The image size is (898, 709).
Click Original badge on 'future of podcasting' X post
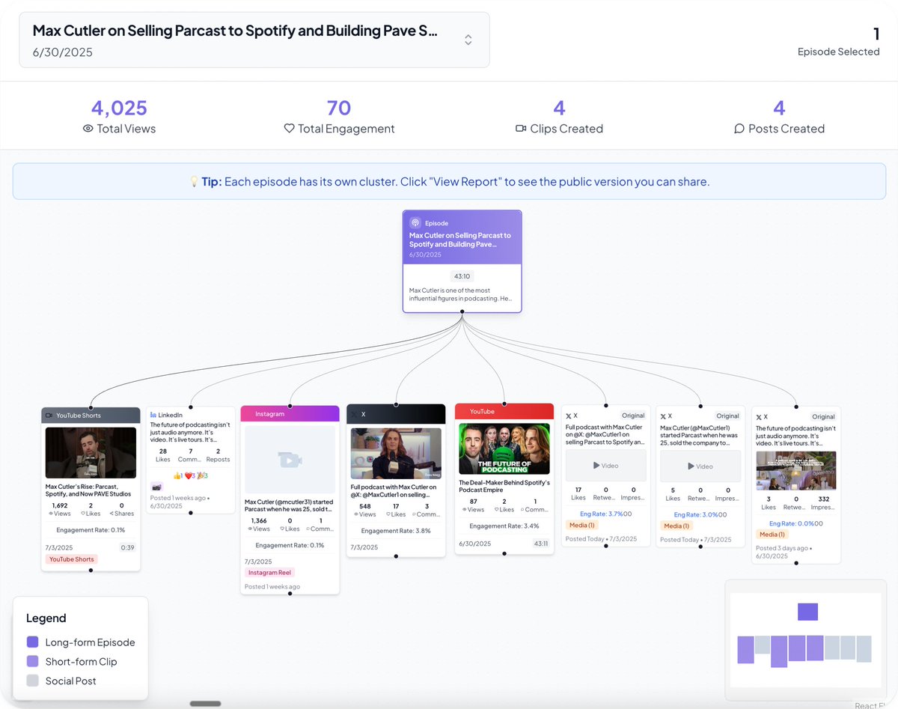tap(823, 416)
